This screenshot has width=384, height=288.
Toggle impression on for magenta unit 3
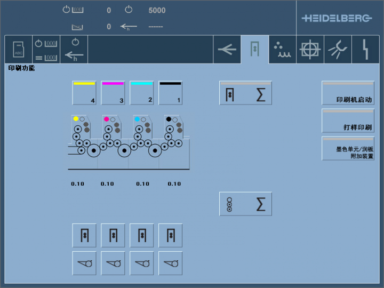pos(113,235)
